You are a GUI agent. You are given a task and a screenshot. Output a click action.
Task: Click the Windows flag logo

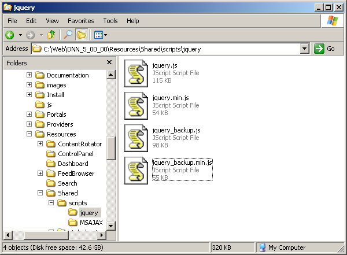(x=333, y=21)
